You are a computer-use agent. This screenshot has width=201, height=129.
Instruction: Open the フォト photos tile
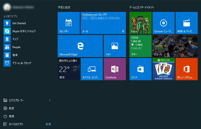[x=115, y=46]
